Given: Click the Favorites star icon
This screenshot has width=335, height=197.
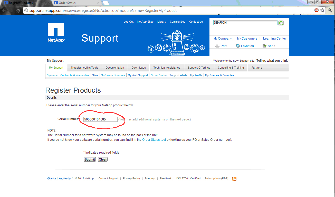Looking at the screenshot, I should point(238,46).
